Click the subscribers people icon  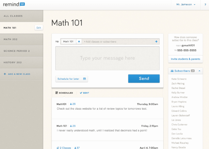(172, 71)
